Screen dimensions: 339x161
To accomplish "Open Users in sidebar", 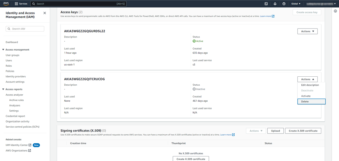I will (x=9, y=61).
